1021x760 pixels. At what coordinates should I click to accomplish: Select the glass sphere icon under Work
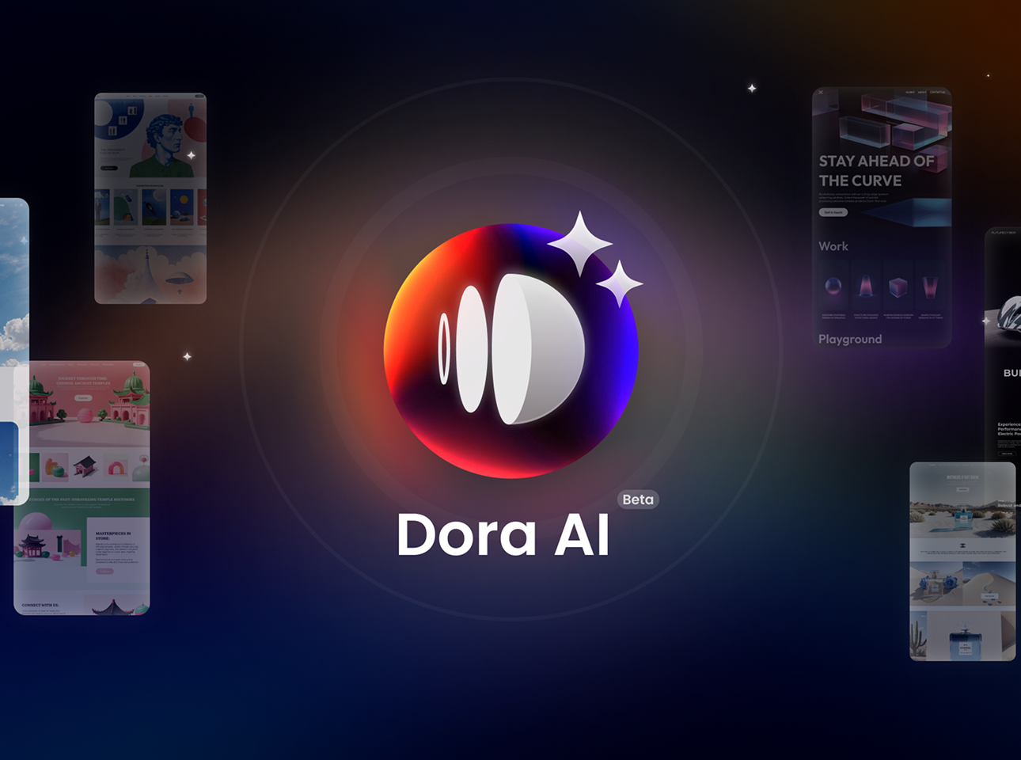click(x=833, y=286)
